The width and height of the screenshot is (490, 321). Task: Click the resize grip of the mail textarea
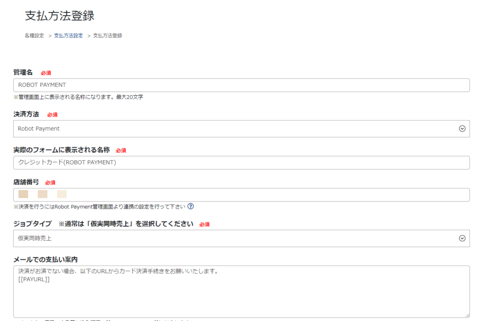(467, 315)
